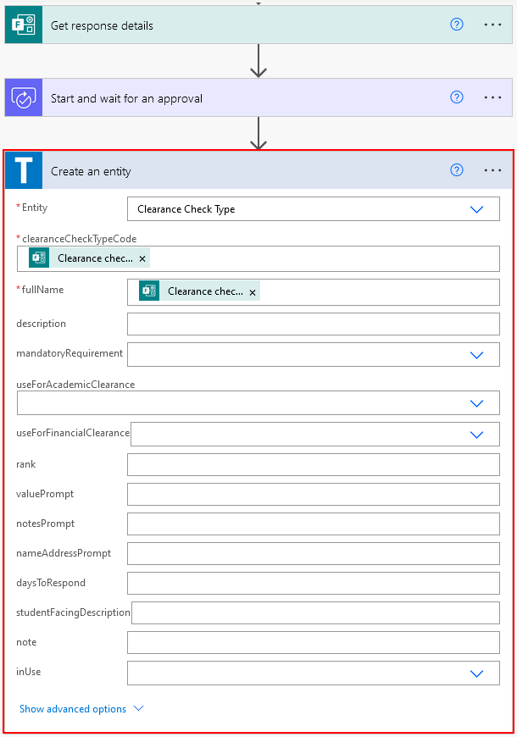Open the mandatoryRequirement dropdown

coord(314,355)
